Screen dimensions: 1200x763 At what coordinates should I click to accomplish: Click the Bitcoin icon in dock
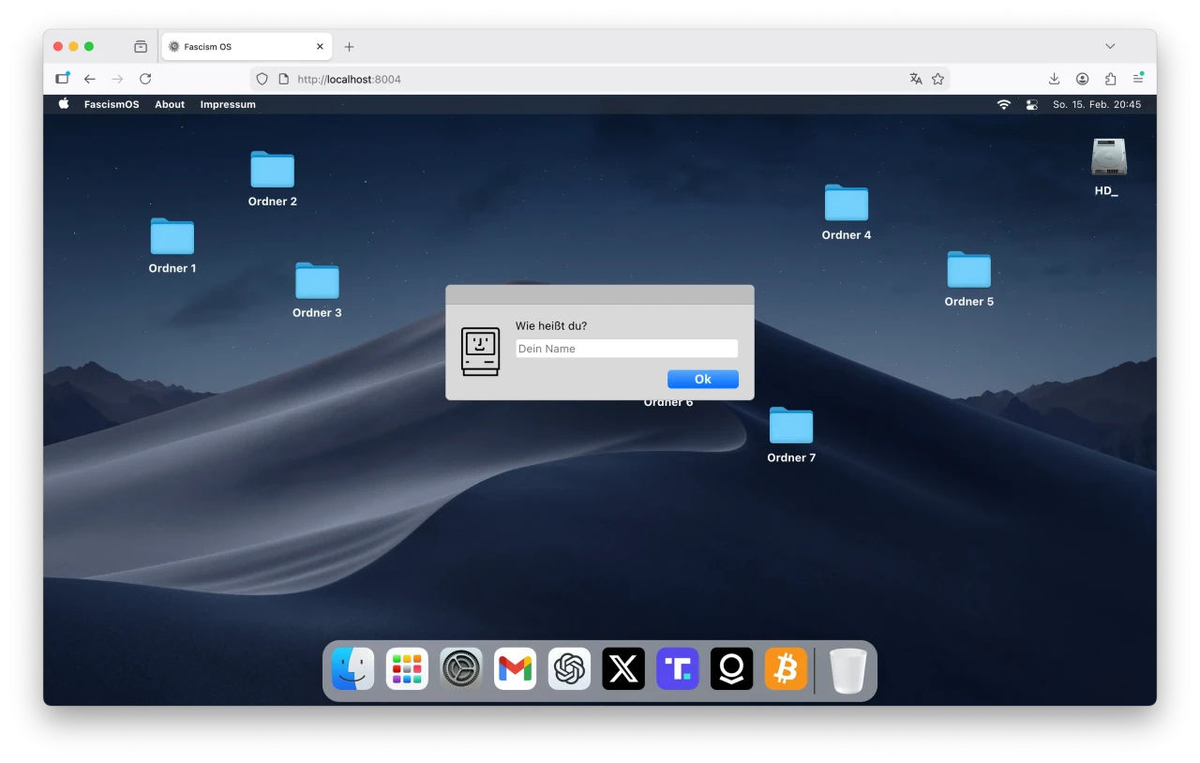[786, 669]
